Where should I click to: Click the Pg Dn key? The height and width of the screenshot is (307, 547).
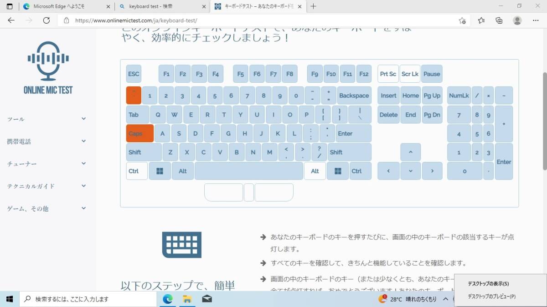[x=432, y=115]
